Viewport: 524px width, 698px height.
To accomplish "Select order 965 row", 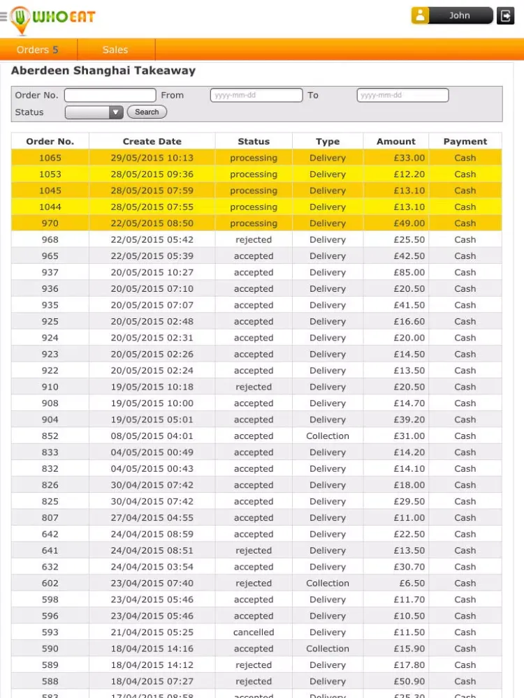I will 256,256.
